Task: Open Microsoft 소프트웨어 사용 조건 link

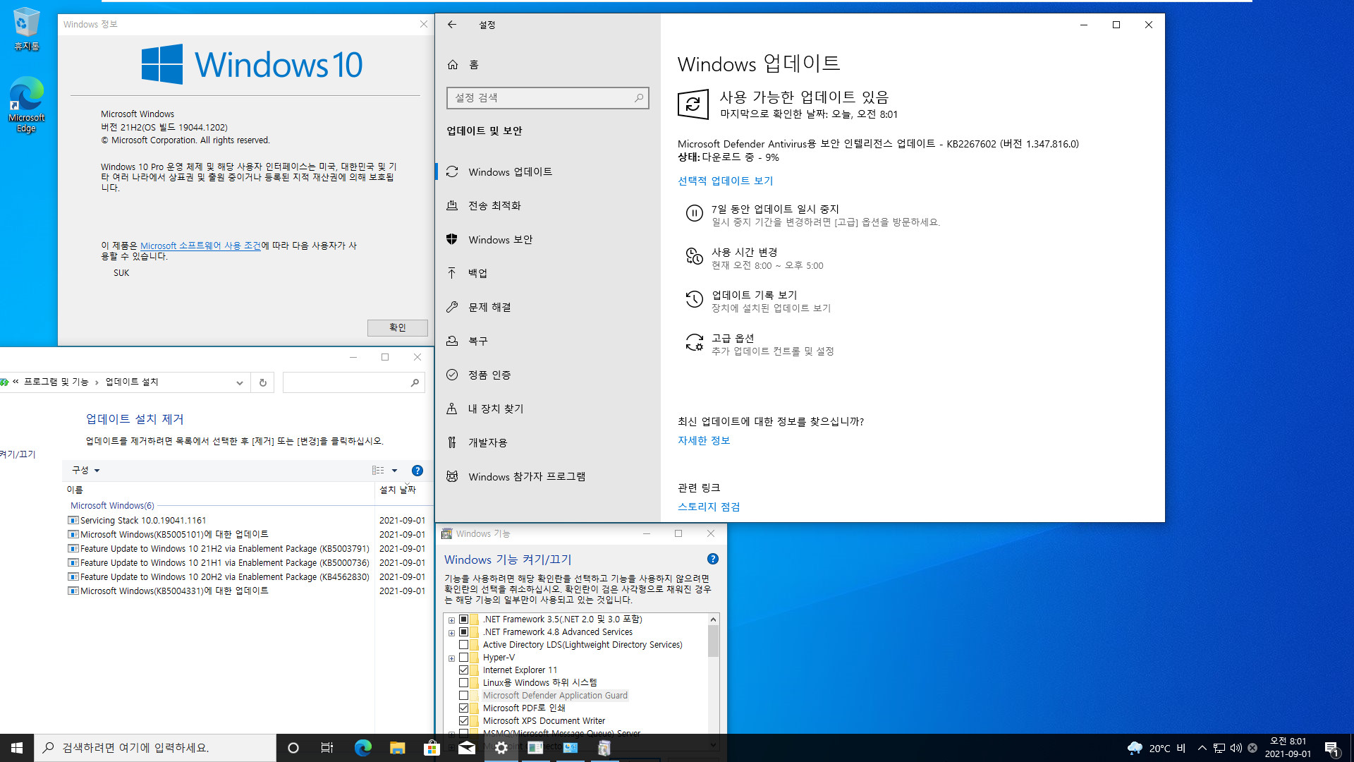Action: (200, 246)
